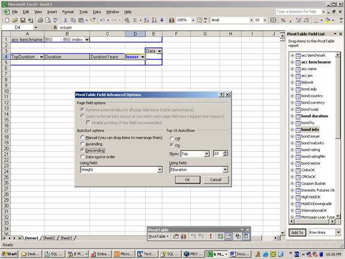Select bond info in field list
Viewport: 345px width, 259px height.
pos(310,129)
